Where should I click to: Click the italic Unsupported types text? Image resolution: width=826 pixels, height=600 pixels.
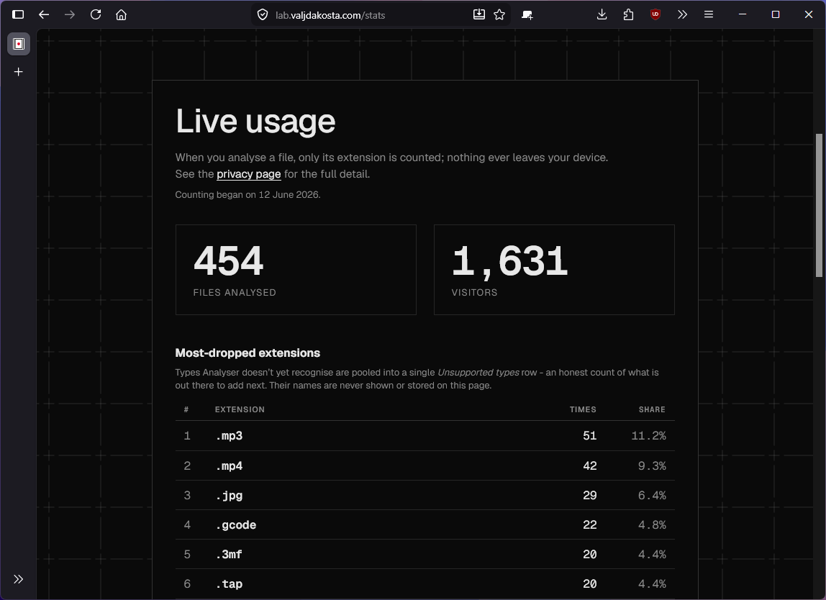pyautogui.click(x=478, y=373)
